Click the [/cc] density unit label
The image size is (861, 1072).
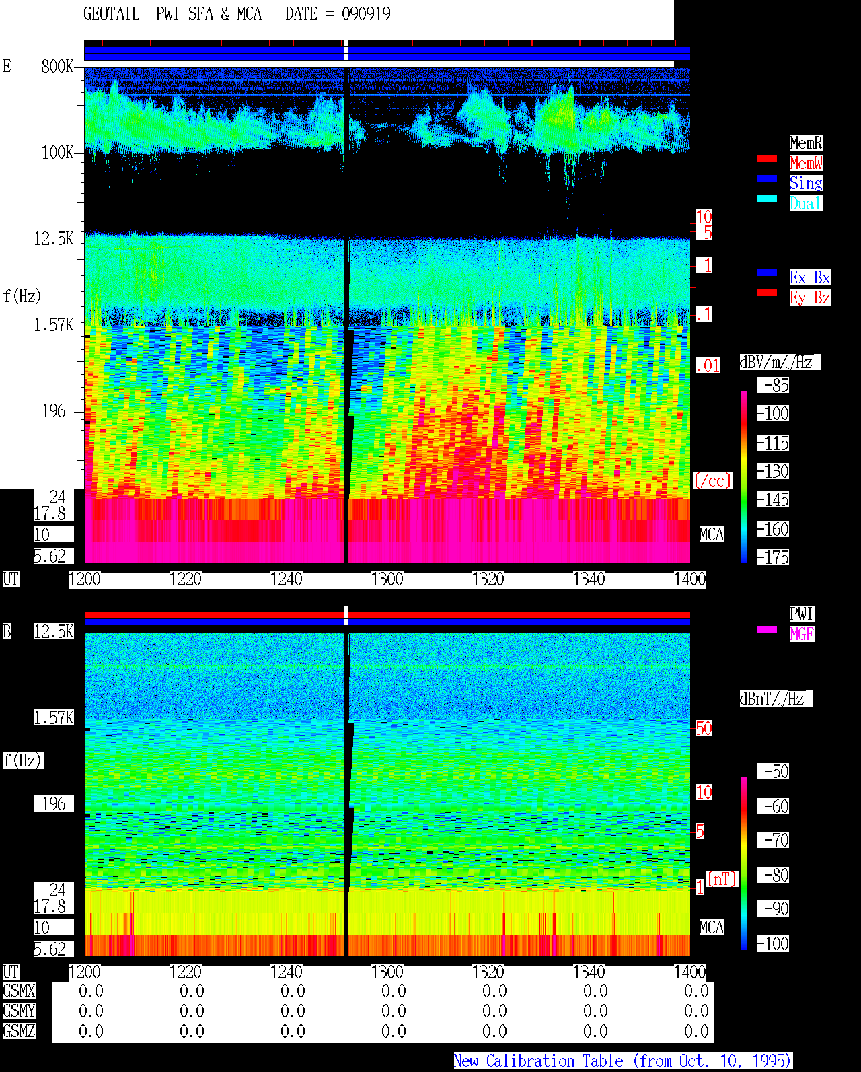coord(712,480)
